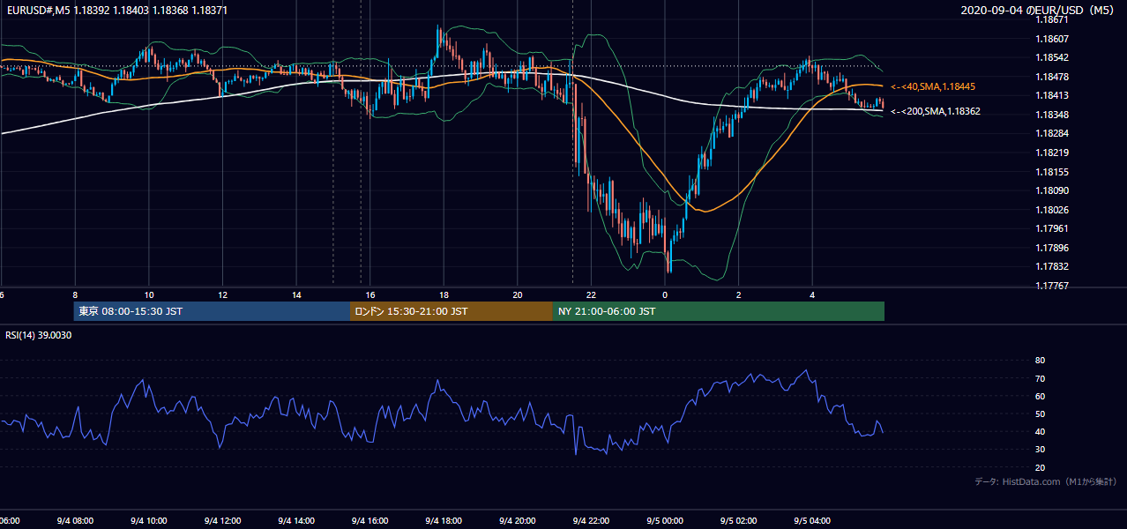Click price axis label 1.18284
The width and height of the screenshot is (1127, 529).
point(1052,133)
